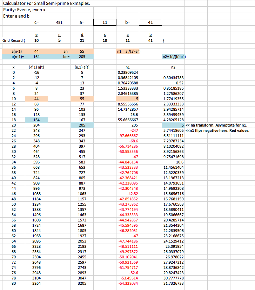Select the note '<< na transform. Asymptote for n1.'

(216, 125)
